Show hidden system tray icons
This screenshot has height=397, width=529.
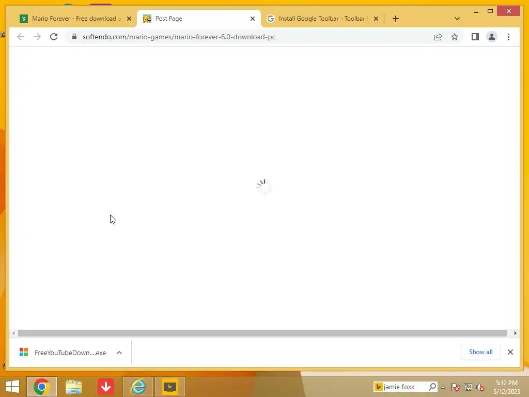pos(443,387)
